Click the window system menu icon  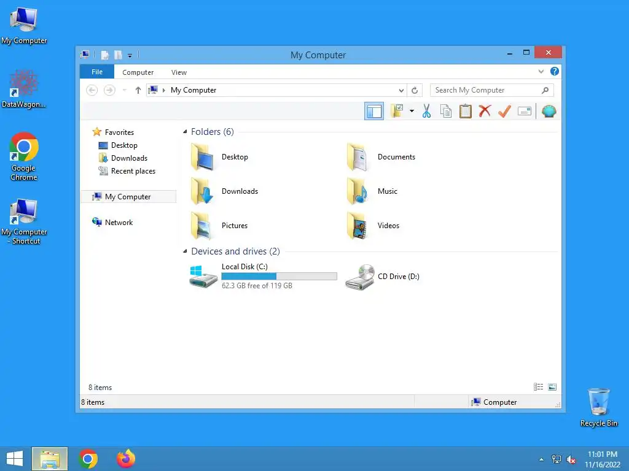(85, 55)
